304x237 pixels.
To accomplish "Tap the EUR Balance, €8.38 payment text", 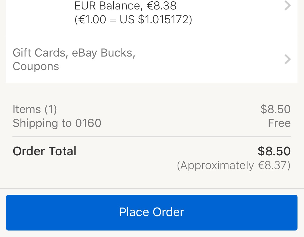I will 125,6.
